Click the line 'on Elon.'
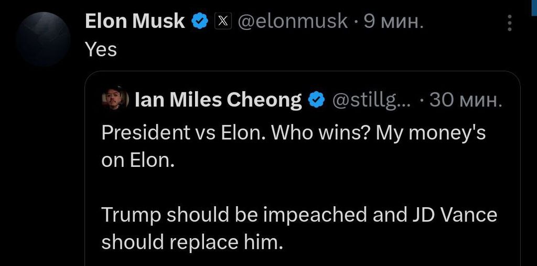 138,160
